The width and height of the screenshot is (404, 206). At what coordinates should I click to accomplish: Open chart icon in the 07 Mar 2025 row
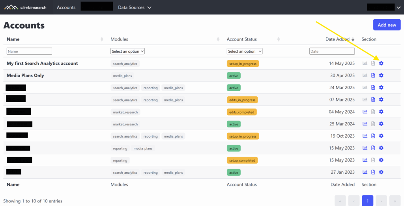tap(365, 100)
